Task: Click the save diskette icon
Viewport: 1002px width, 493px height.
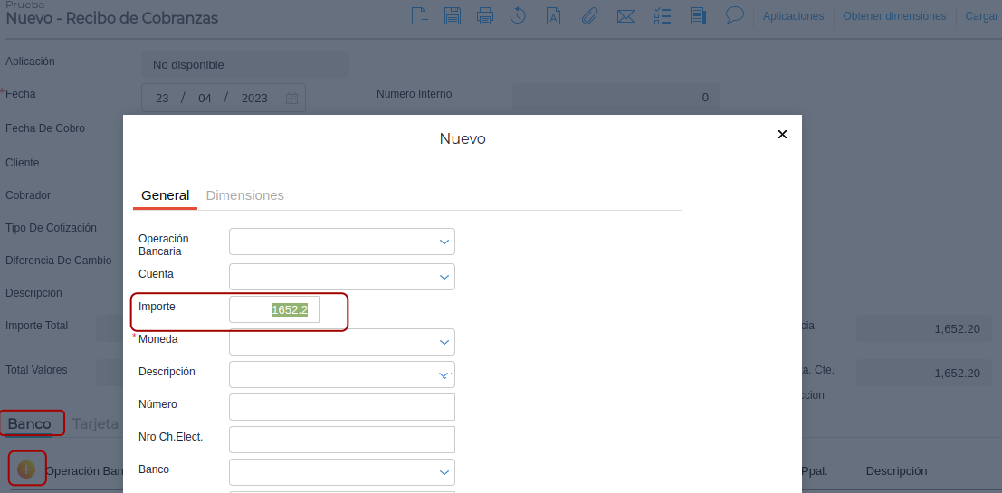Action: [453, 15]
